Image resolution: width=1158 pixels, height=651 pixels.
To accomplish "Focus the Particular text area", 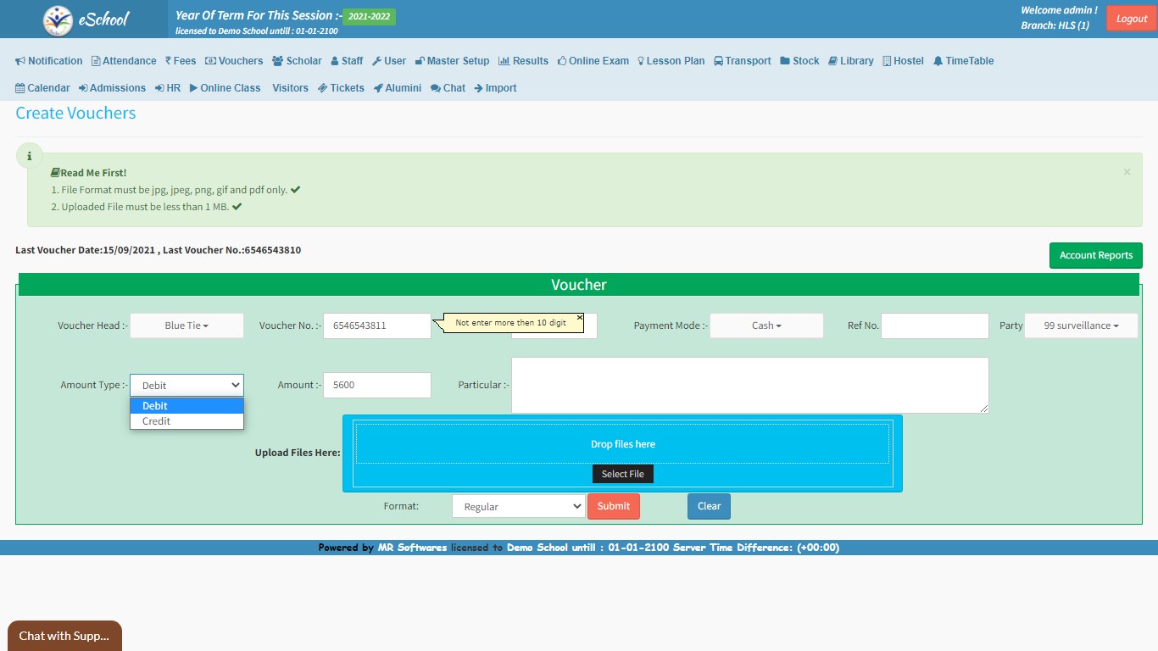I will [x=749, y=385].
